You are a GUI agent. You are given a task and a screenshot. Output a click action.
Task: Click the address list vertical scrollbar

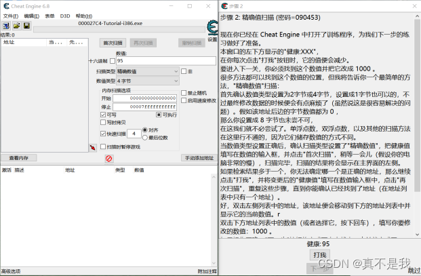pos(214,220)
